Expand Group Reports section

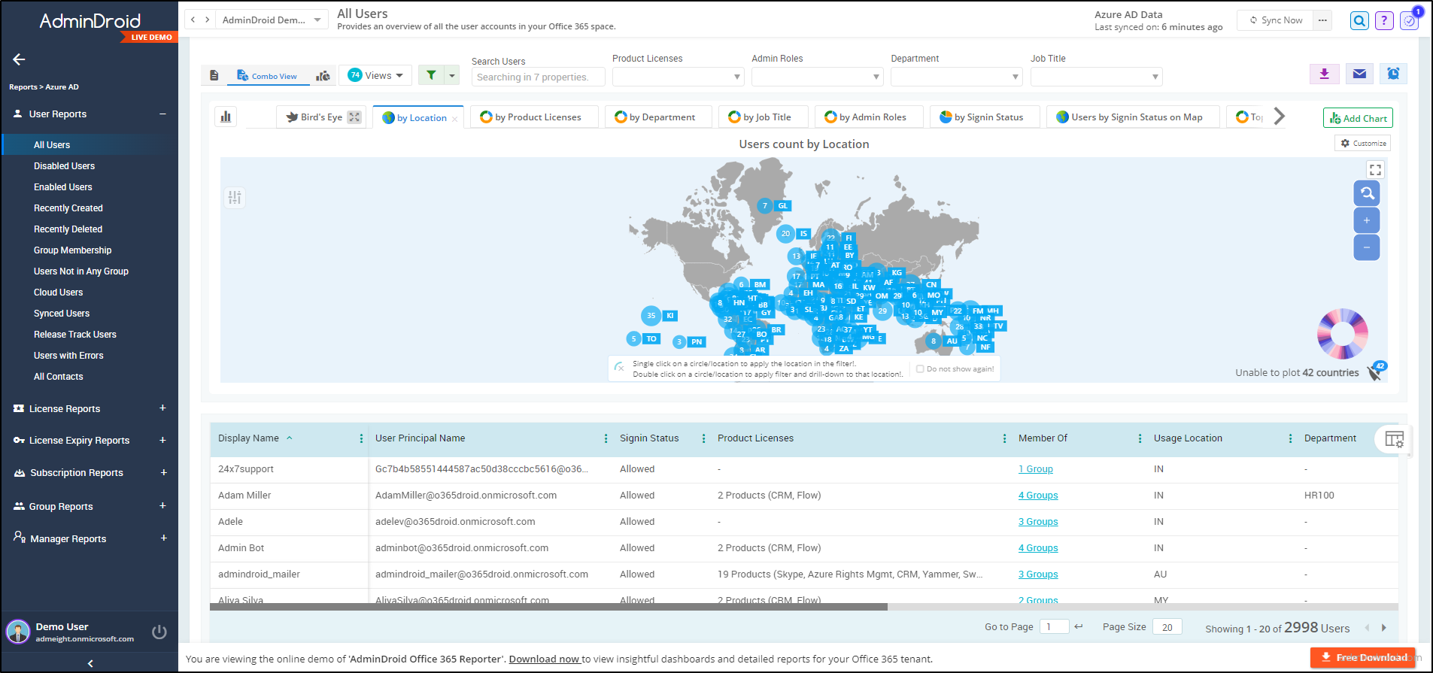(162, 506)
